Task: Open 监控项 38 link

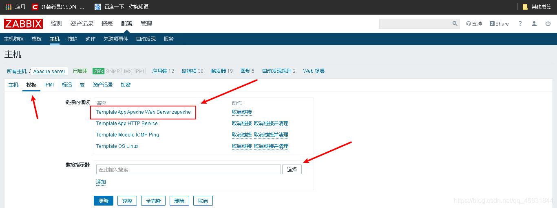Action: (192, 71)
